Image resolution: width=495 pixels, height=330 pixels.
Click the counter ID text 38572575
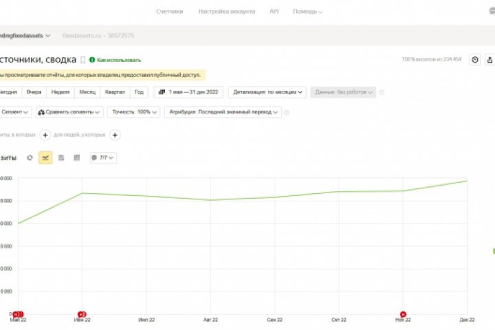pyautogui.click(x=120, y=35)
